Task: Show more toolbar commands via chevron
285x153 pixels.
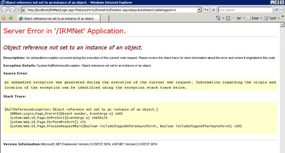Action: tap(283, 16)
